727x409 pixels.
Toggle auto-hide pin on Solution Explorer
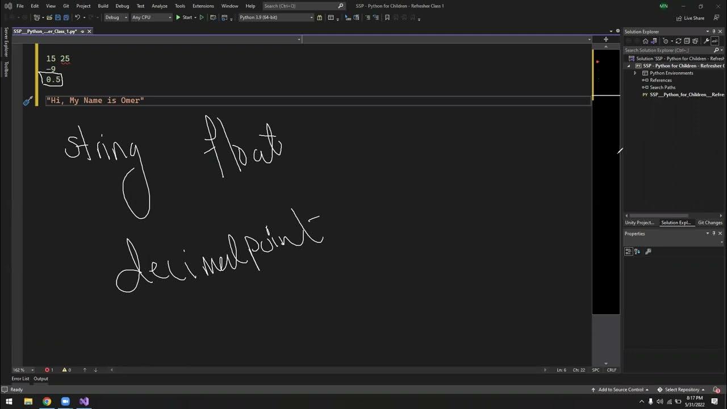pos(714,32)
